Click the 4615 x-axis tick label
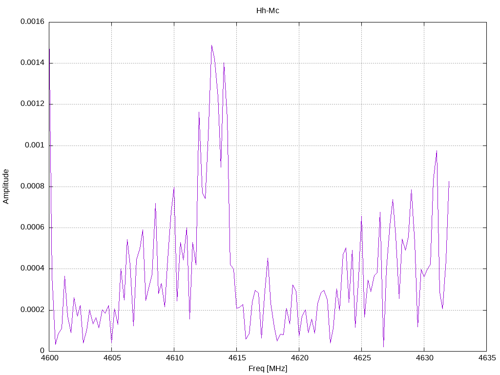Screen dimensions: 500x375 [237, 358]
